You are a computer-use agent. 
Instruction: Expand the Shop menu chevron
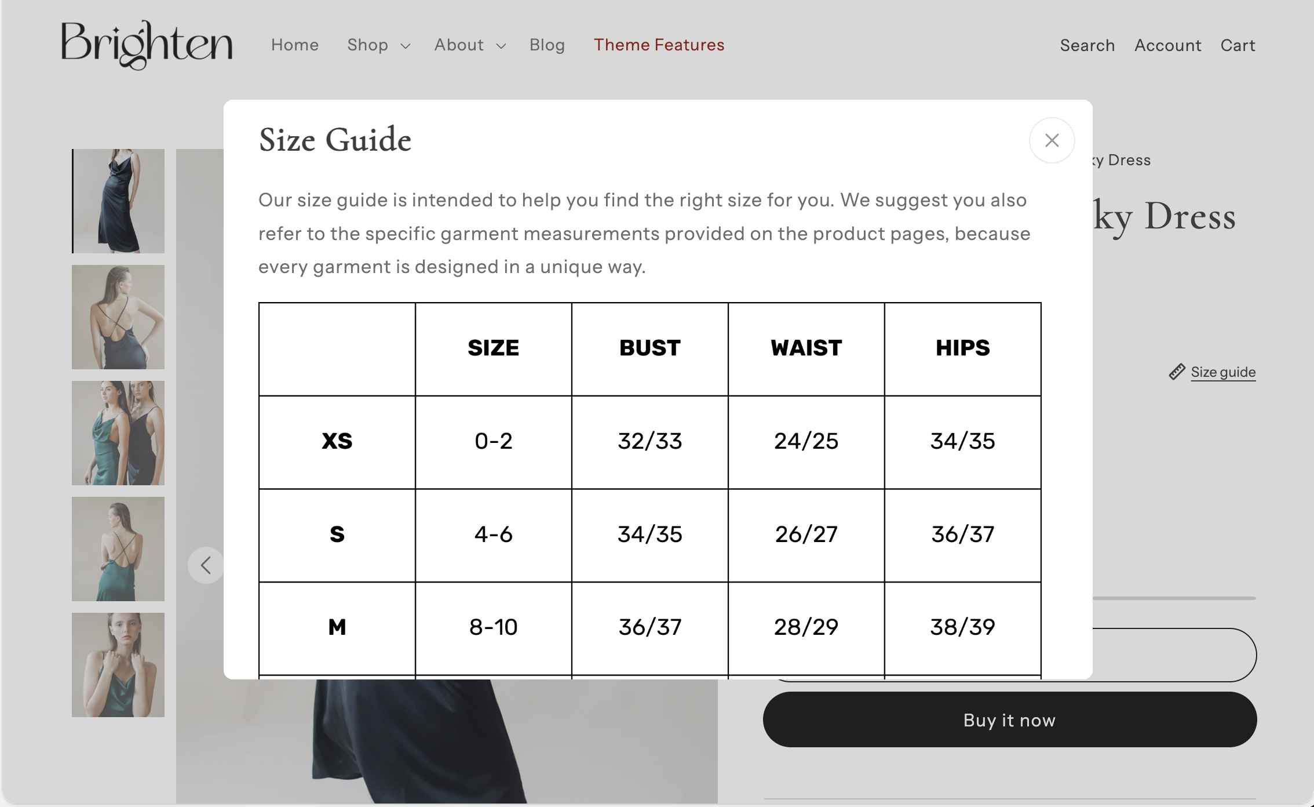point(406,46)
